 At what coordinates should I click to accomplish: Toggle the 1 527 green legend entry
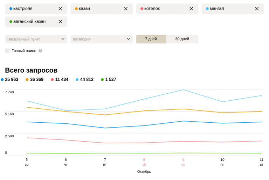point(109,80)
